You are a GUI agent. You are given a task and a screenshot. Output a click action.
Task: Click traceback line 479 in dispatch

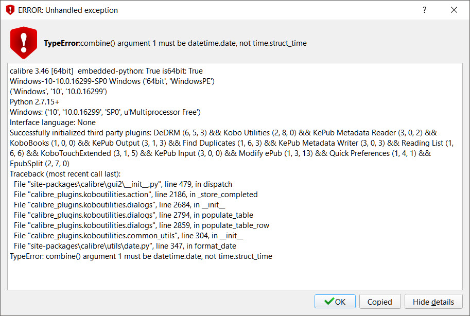(123, 184)
